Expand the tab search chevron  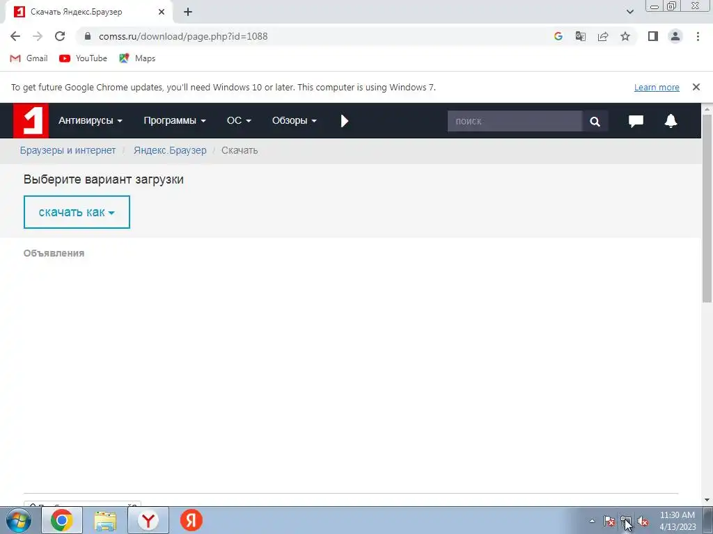629,12
